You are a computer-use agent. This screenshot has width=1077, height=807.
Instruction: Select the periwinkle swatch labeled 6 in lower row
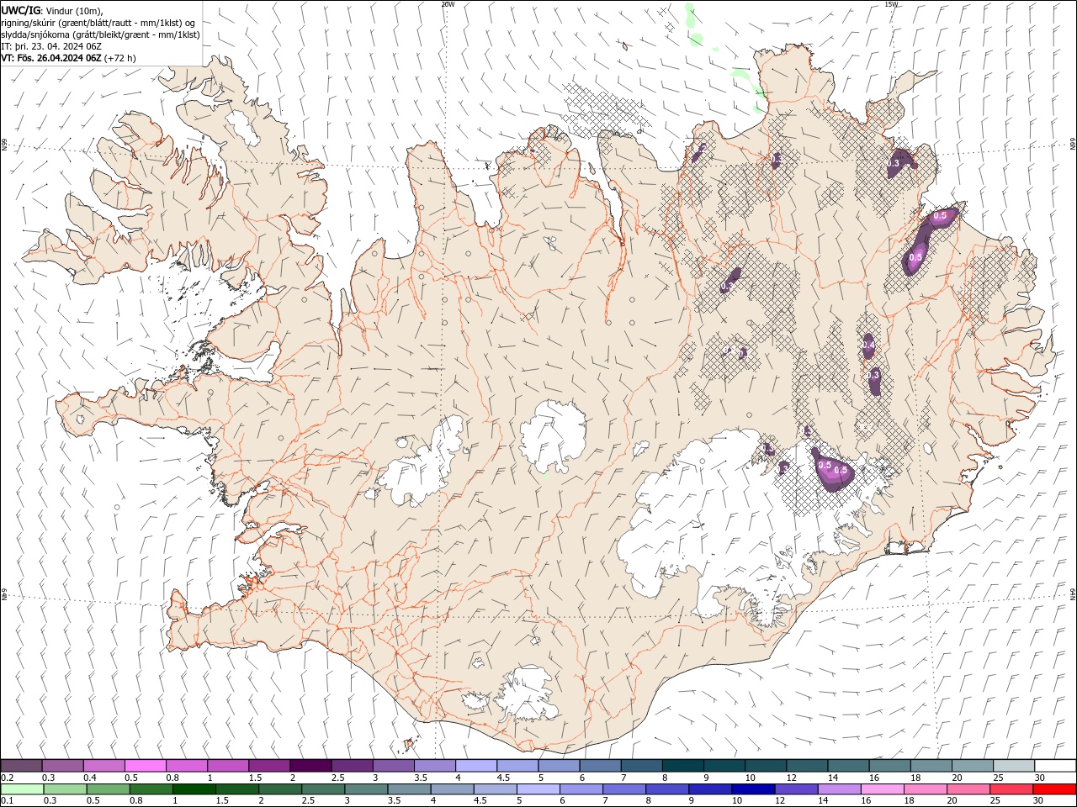pos(581,789)
